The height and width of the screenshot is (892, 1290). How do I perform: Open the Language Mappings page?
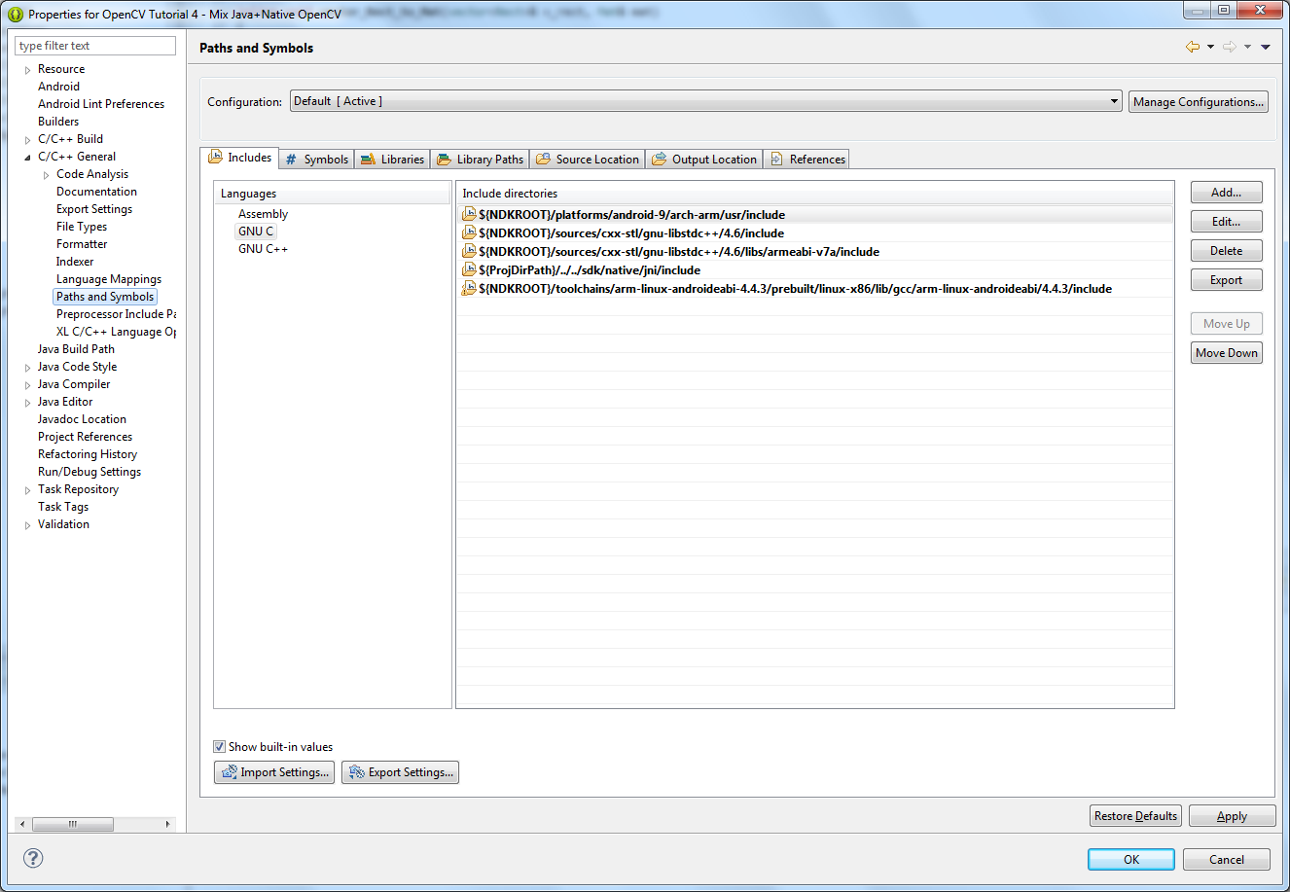click(109, 279)
